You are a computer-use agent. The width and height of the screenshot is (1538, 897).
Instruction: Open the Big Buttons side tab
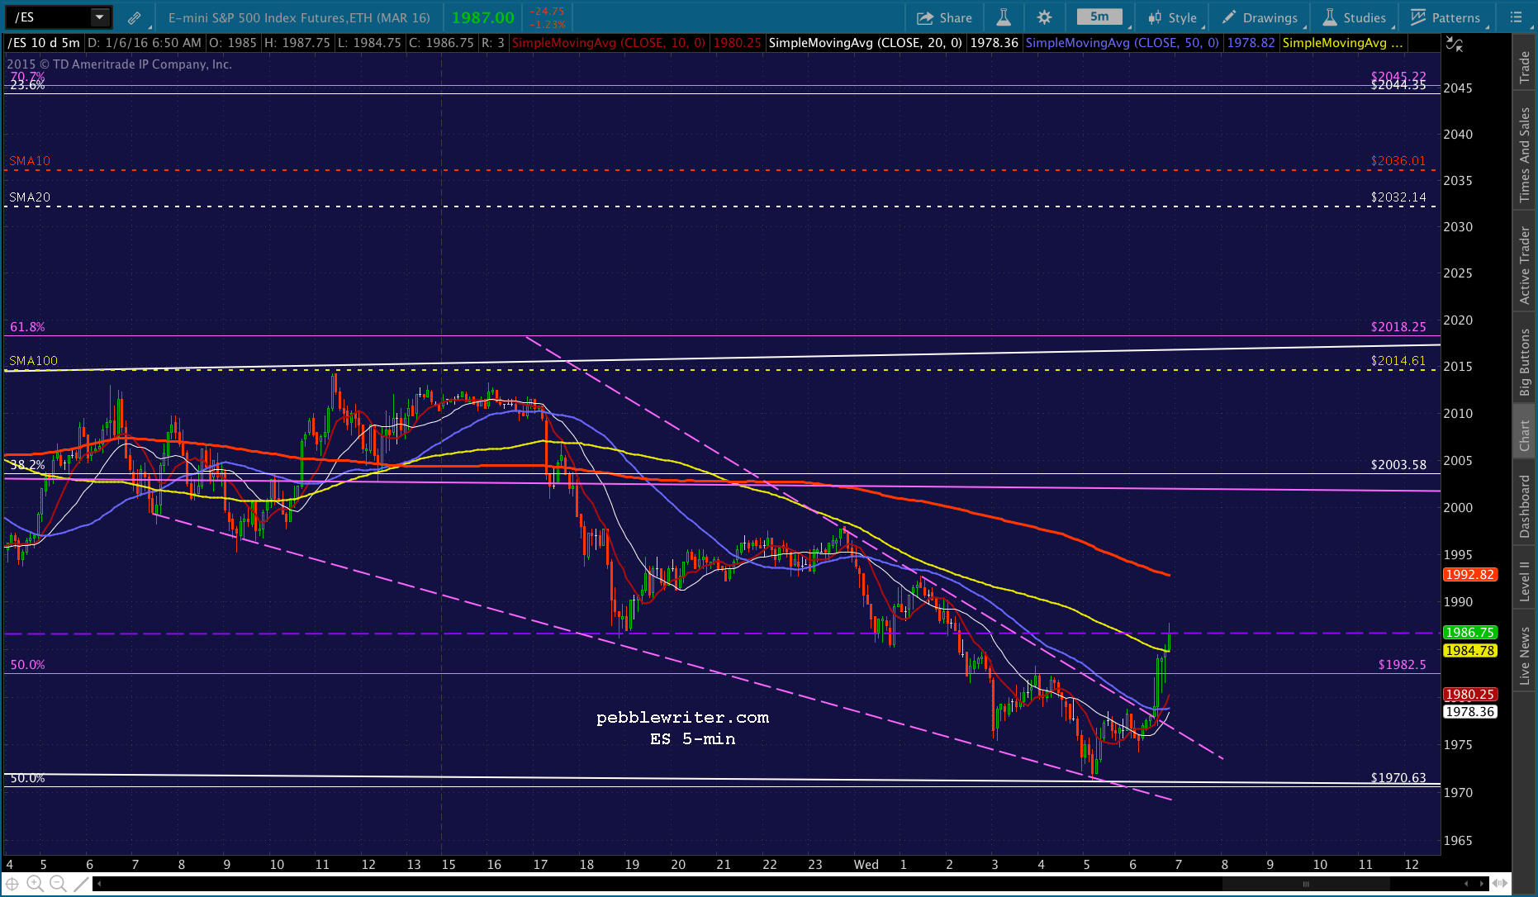coord(1525,363)
